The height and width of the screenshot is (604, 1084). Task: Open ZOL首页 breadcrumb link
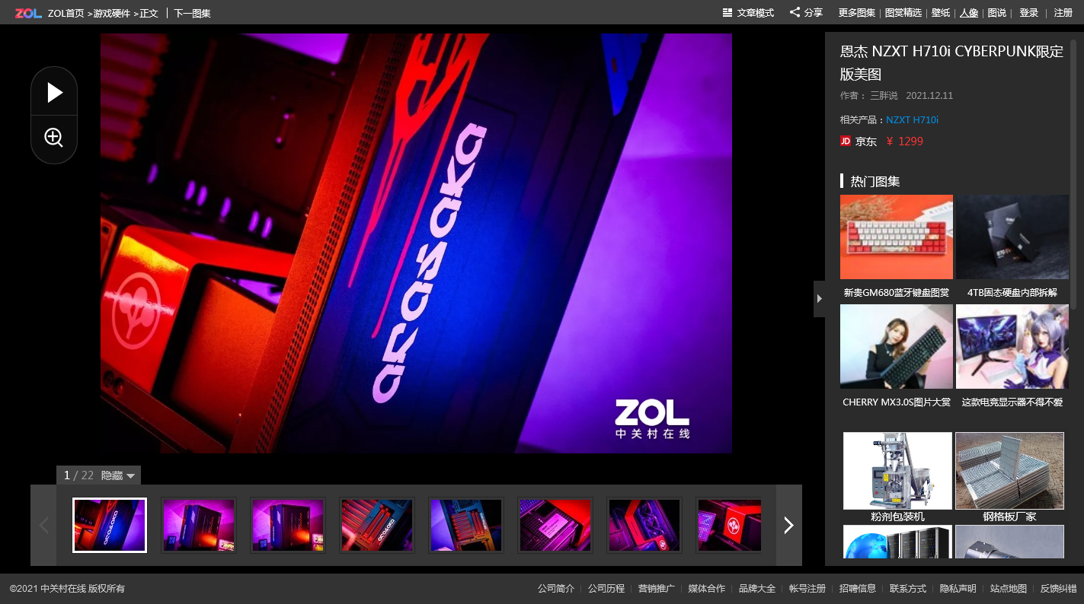pos(66,13)
